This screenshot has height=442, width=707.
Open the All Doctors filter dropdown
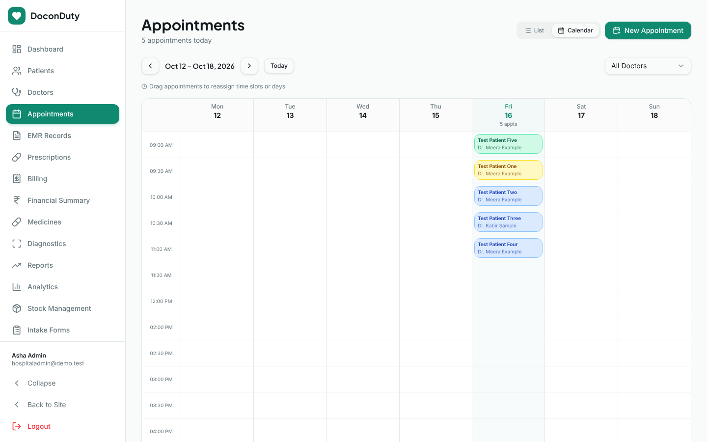(x=648, y=66)
